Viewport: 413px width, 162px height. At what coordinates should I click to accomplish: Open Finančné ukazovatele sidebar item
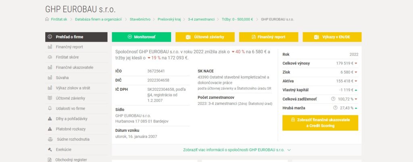pos(76,68)
